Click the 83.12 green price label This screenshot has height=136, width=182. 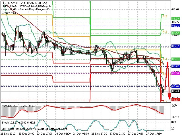coord(175,33)
